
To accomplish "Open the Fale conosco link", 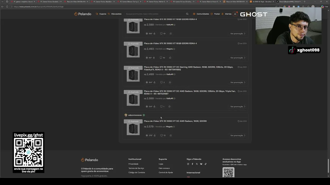I will [x=164, y=168].
